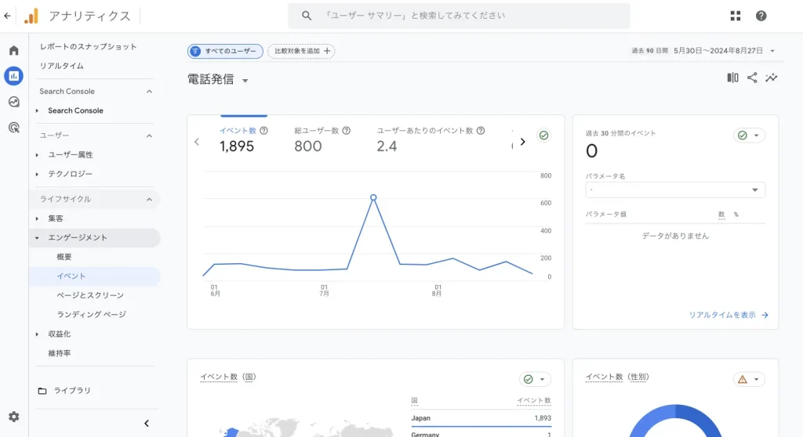Select the イベント数 metric tab
The width and height of the screenshot is (803, 437).
[244, 139]
